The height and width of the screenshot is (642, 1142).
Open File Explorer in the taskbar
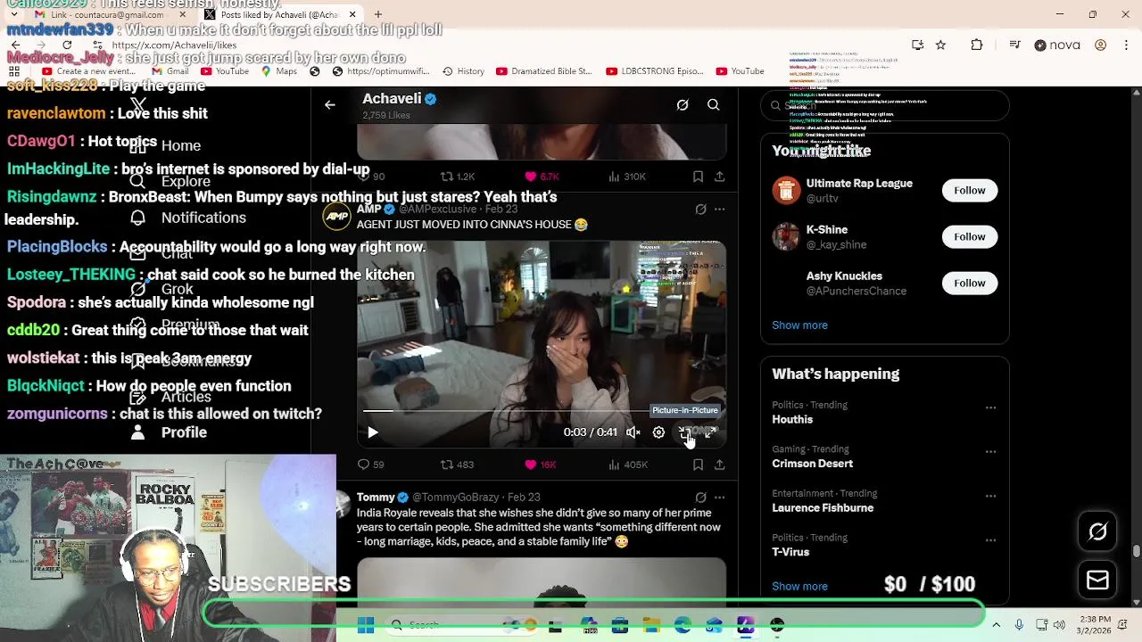(651, 626)
